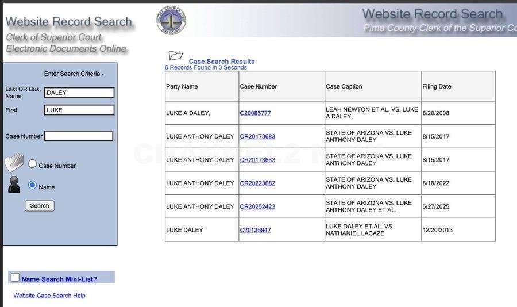Click the Name radio label text
The image size is (517, 307).
pyautogui.click(x=47, y=187)
